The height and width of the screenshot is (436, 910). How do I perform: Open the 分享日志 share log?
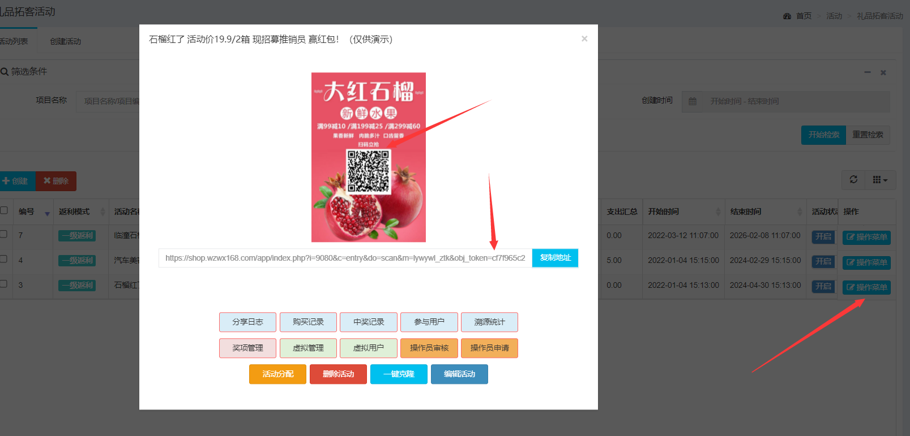point(247,322)
